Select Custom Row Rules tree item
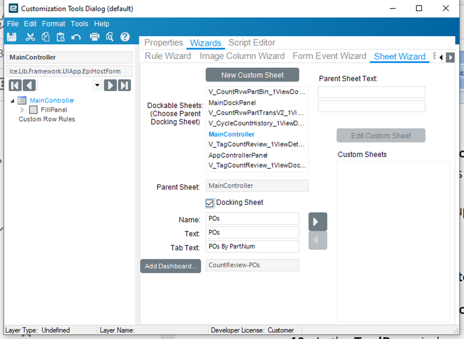This screenshot has width=464, height=339. tap(47, 119)
